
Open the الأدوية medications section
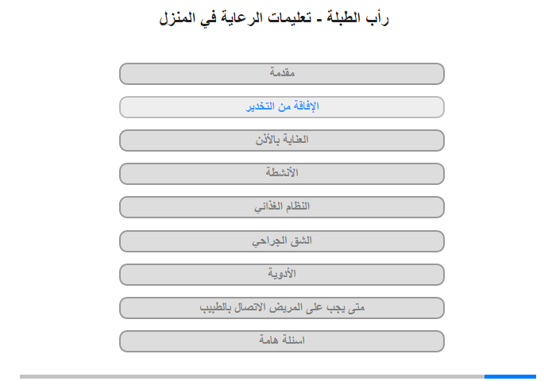tap(282, 275)
